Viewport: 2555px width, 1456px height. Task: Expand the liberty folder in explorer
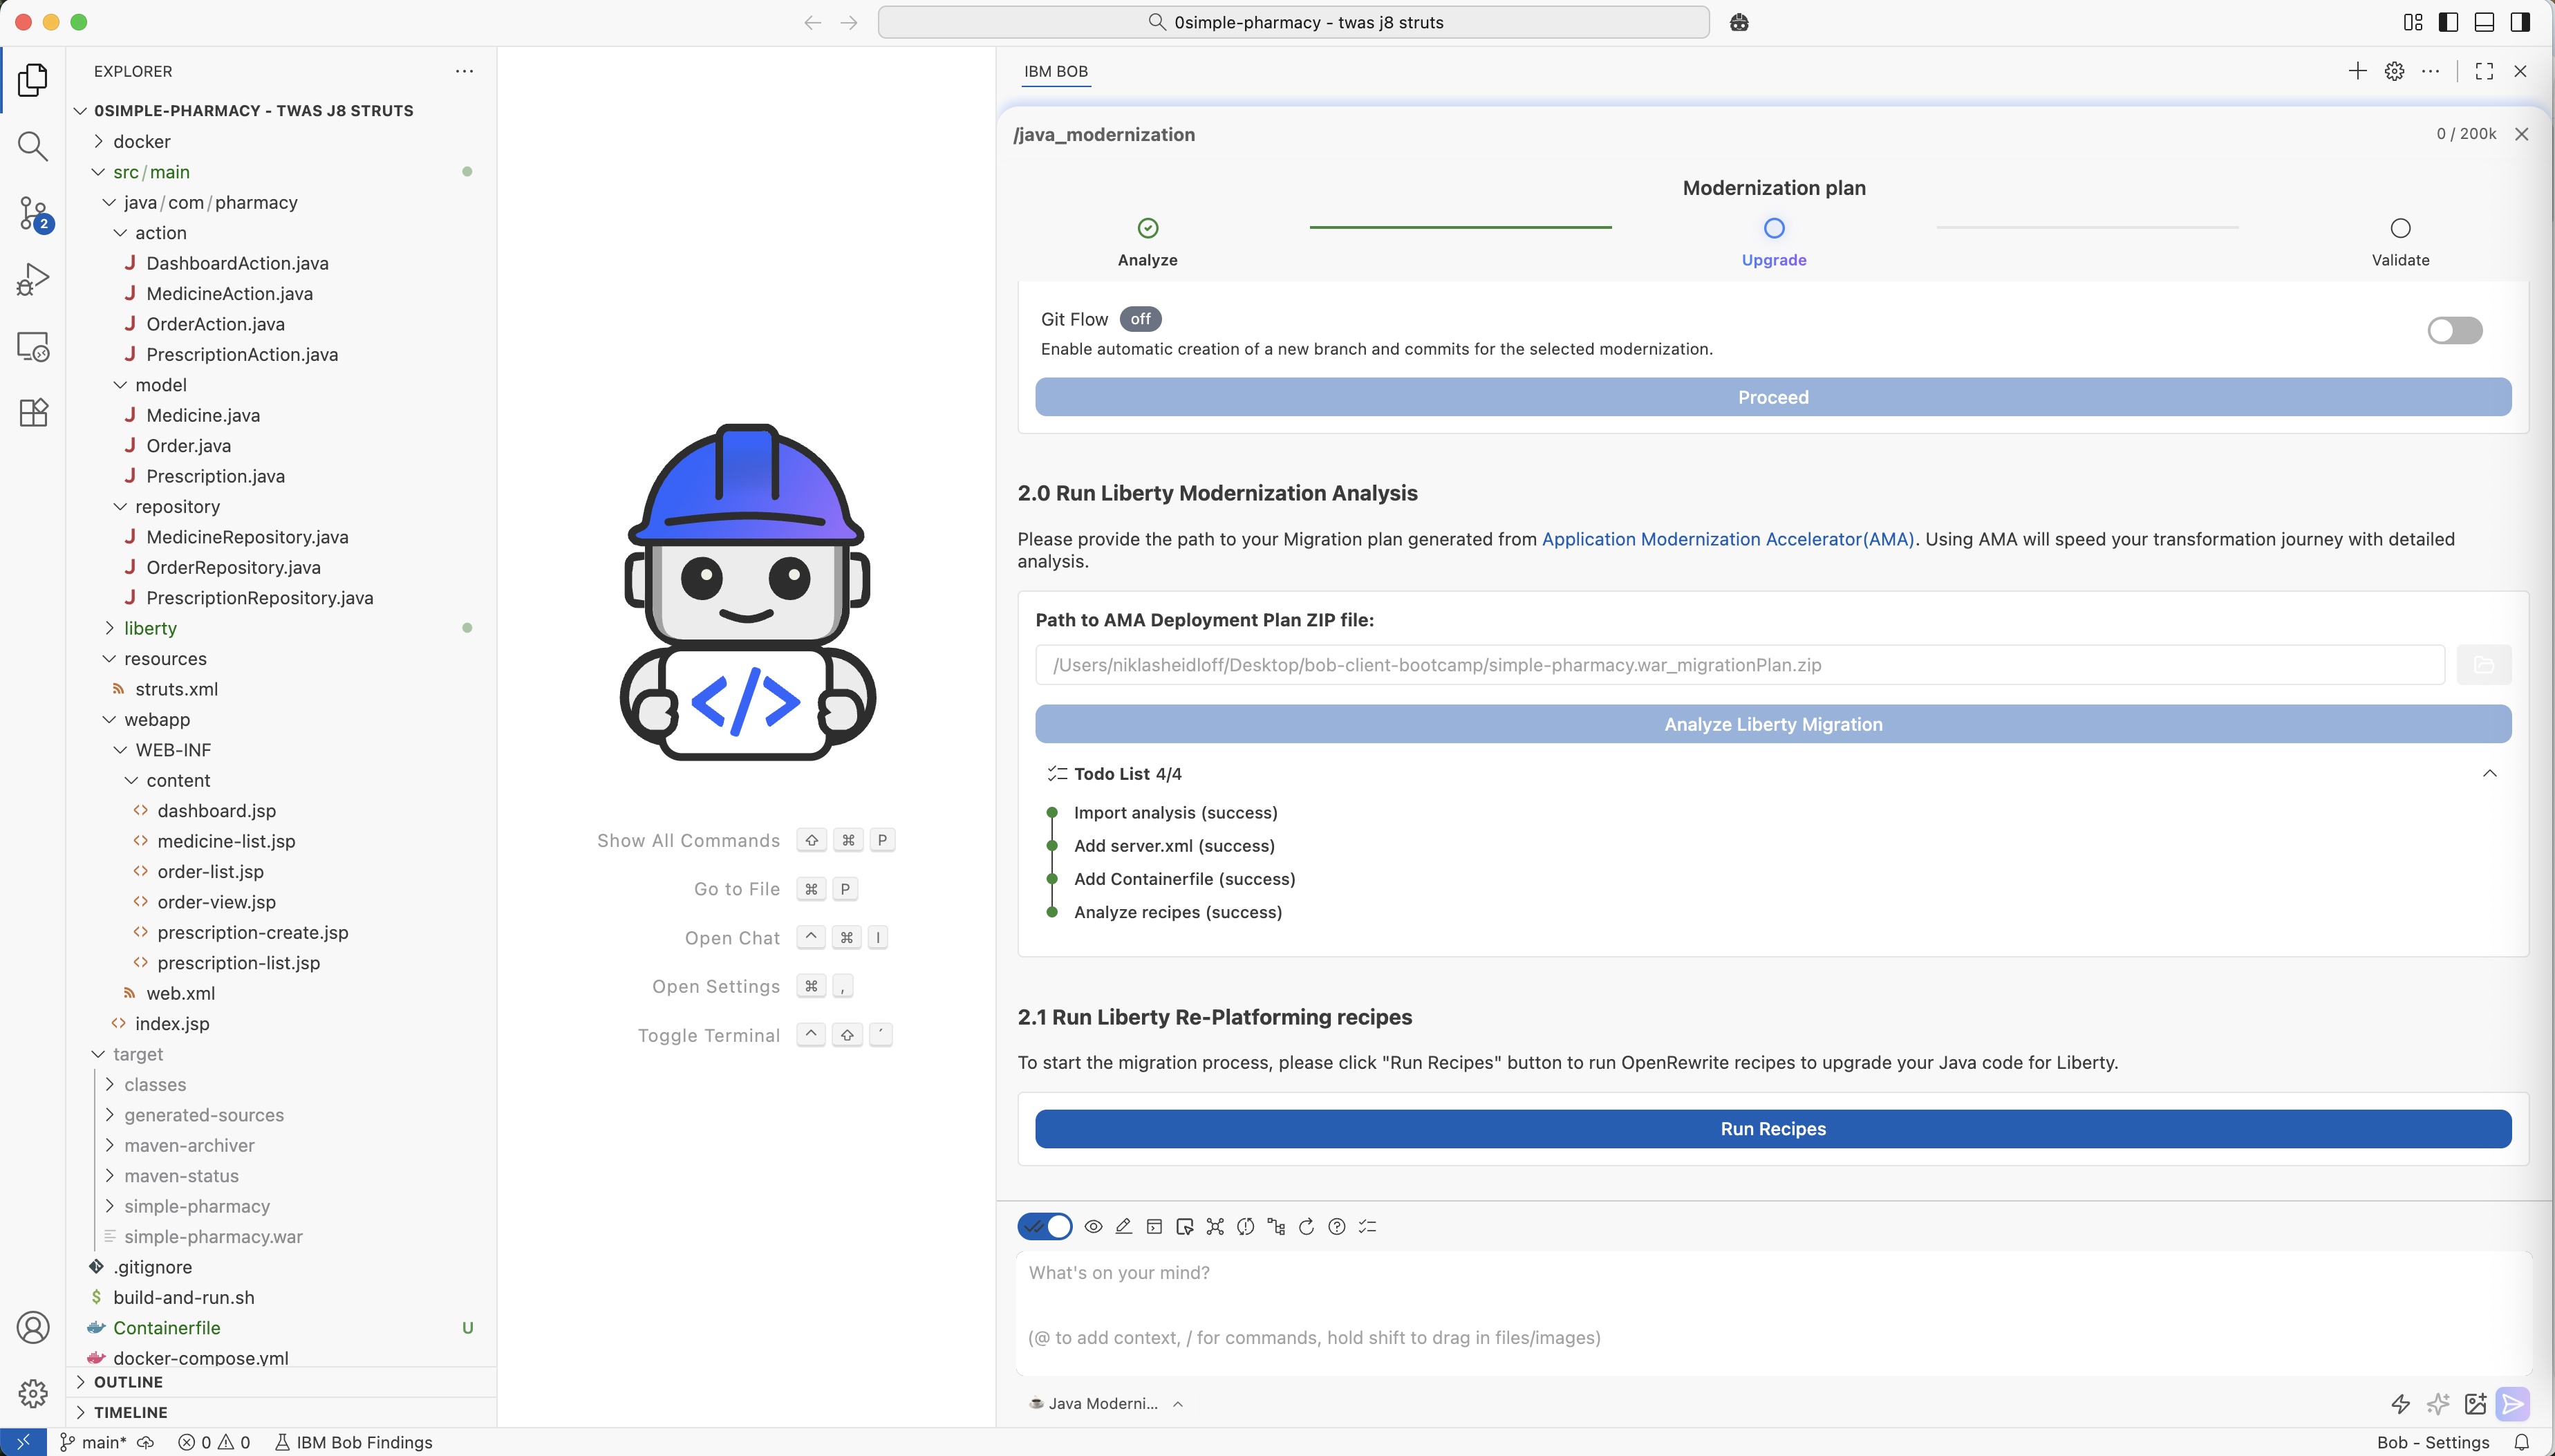(x=150, y=628)
